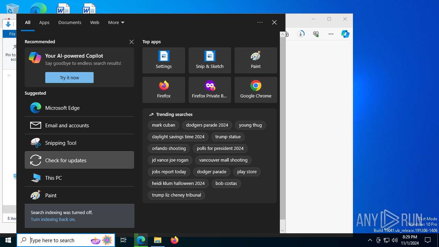Search trending 'trump statue'
The height and width of the screenshot is (247, 439).
pyautogui.click(x=228, y=137)
